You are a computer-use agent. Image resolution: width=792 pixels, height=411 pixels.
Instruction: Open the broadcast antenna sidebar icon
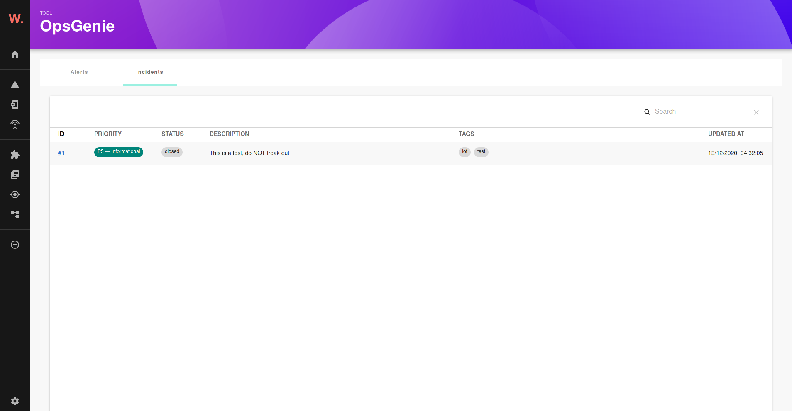coord(15,124)
